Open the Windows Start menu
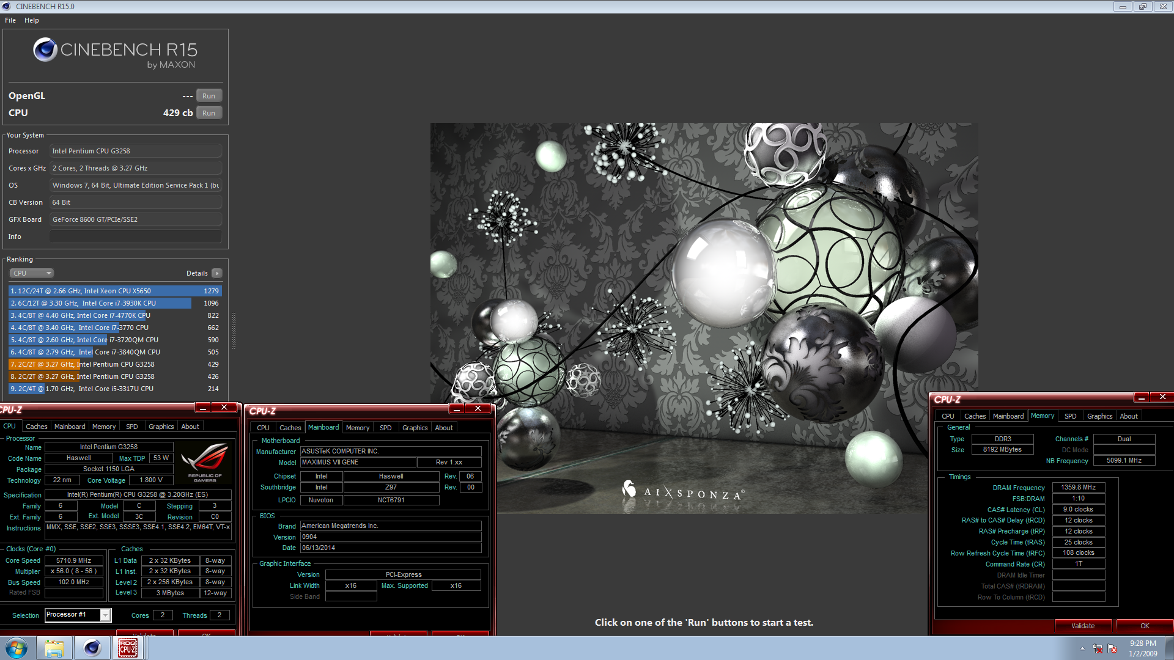 tap(17, 647)
